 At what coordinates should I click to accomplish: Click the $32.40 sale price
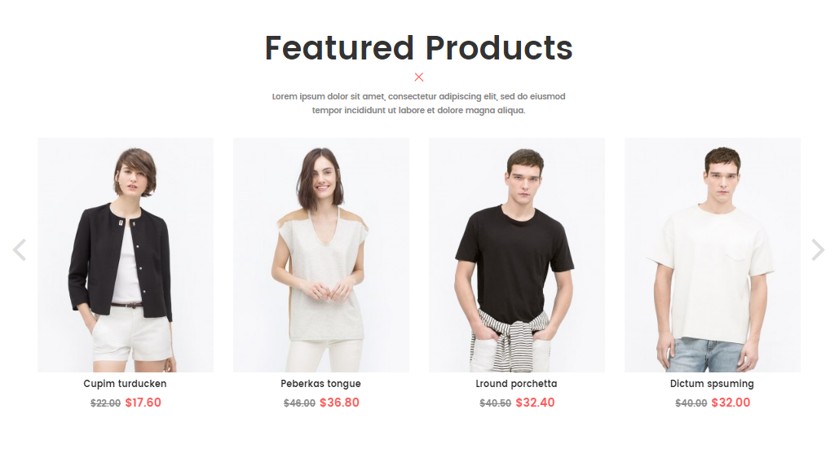(x=535, y=403)
